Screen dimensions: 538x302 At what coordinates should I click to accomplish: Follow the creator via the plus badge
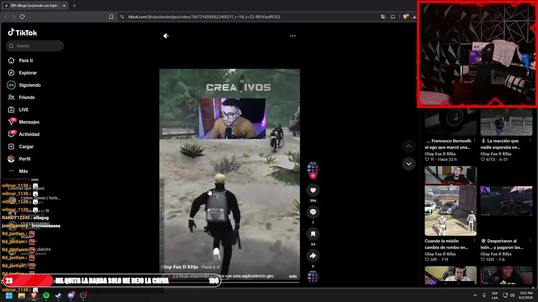313,176
